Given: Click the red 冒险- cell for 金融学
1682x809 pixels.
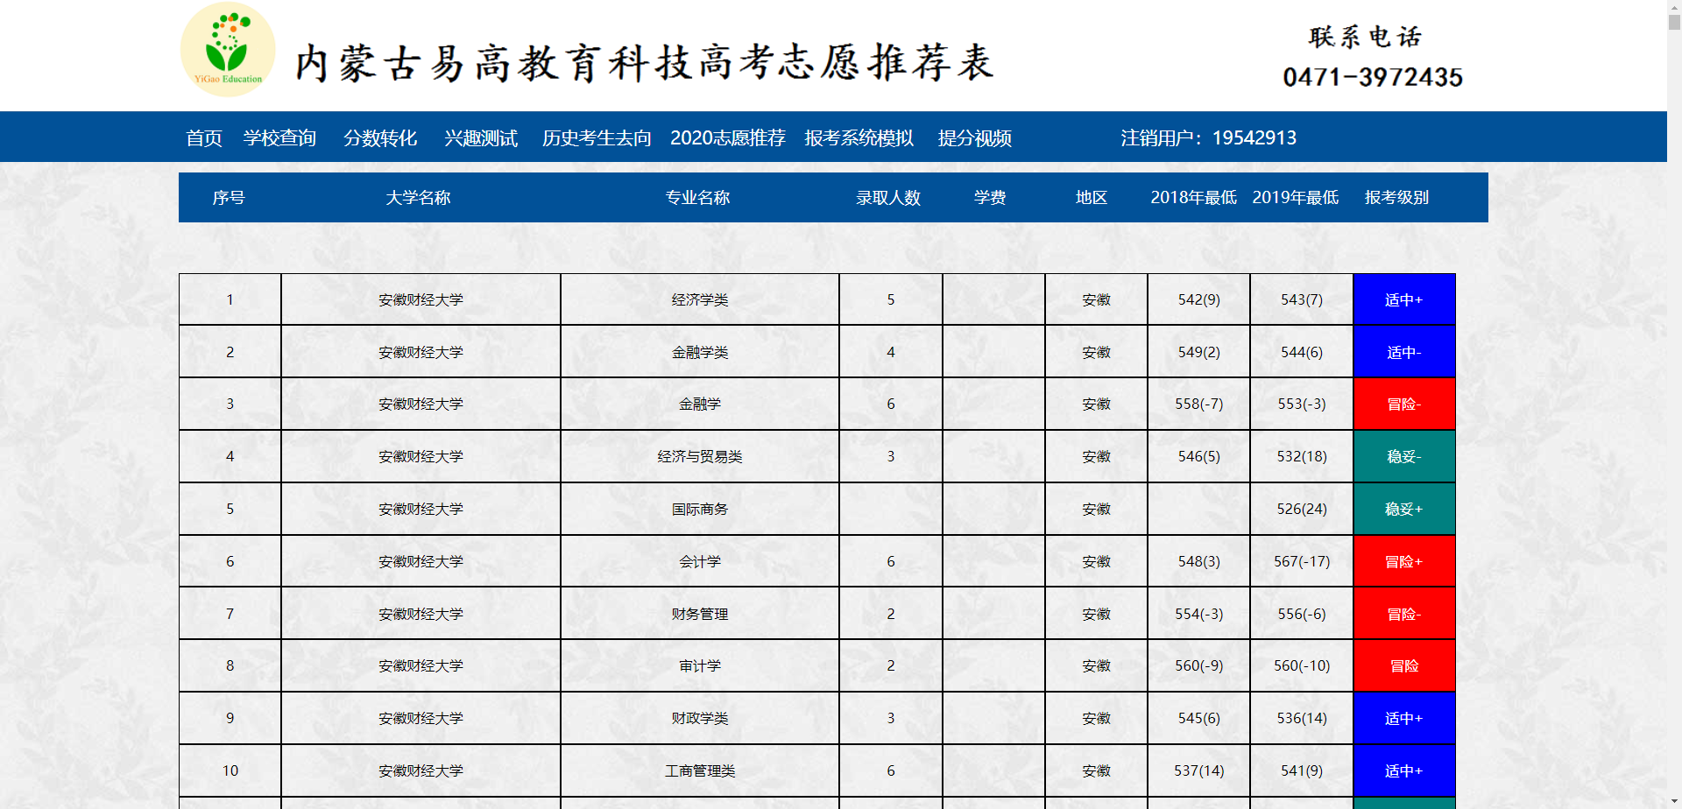Looking at the screenshot, I should tap(1404, 404).
